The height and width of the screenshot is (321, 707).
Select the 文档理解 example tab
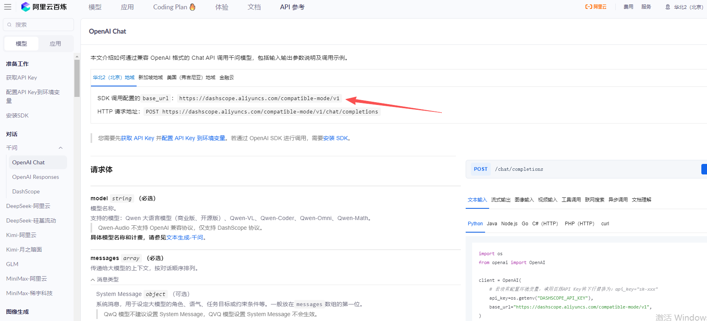tap(642, 200)
